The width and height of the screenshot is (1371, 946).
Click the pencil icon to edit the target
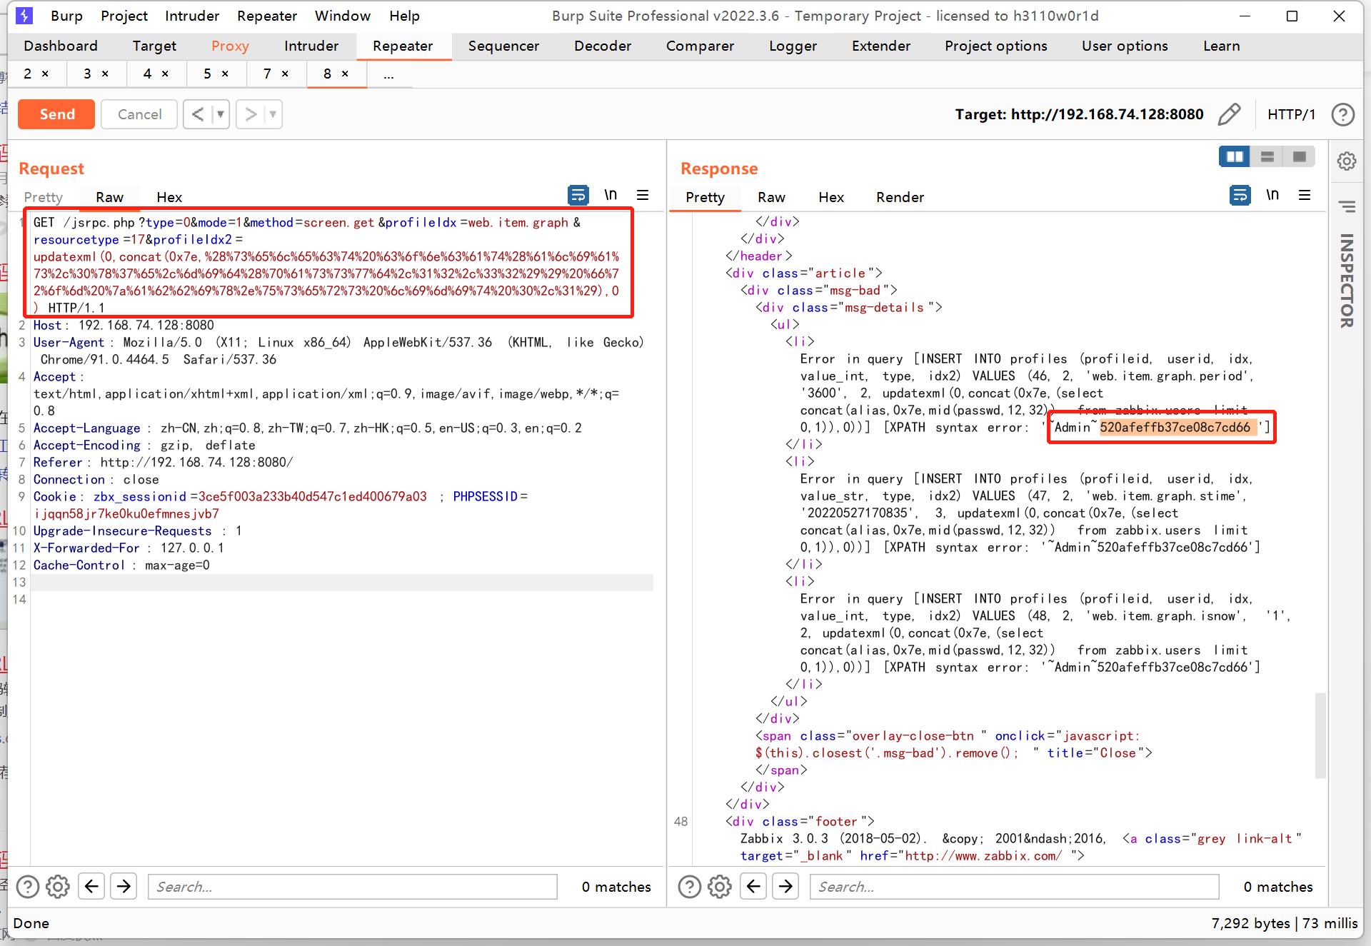(x=1229, y=114)
